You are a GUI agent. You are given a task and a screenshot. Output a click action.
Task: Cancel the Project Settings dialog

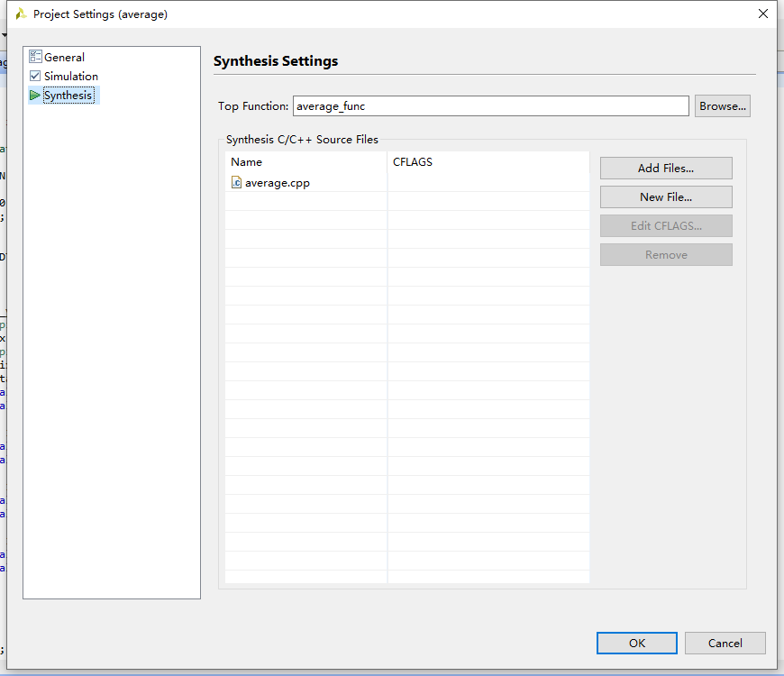click(x=725, y=643)
